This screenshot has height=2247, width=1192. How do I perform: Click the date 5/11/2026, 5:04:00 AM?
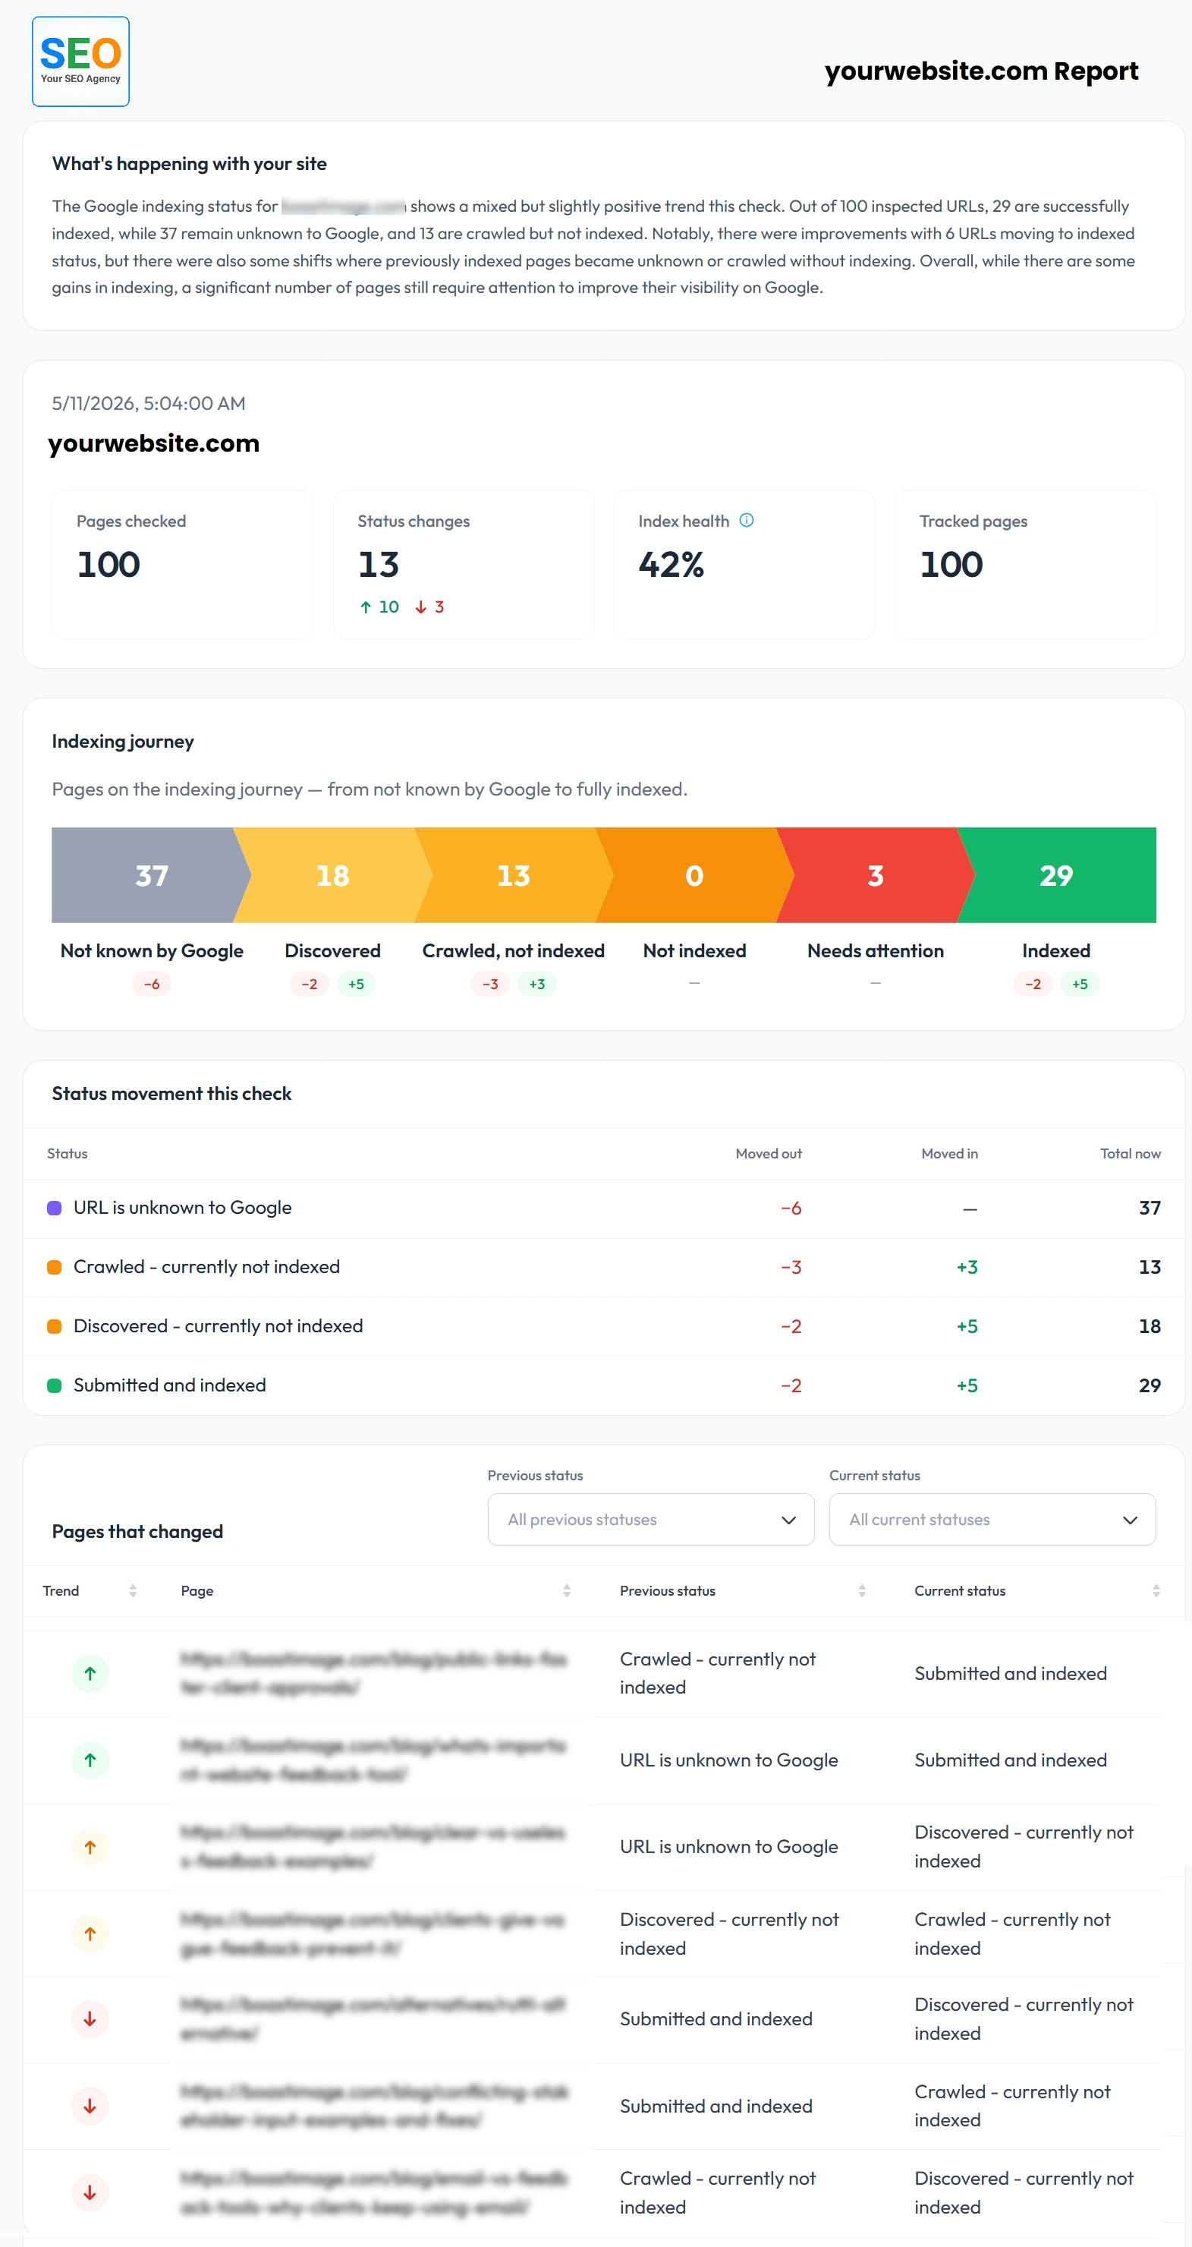coord(148,403)
